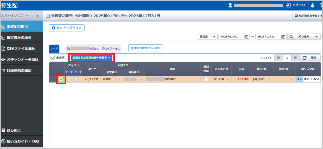Click the document icon in the row

pos(76,79)
